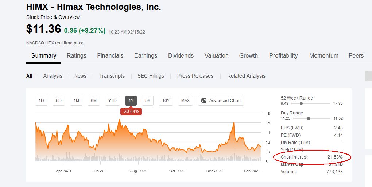
Task: Show year-to-date YTD chart
Action: (x=112, y=101)
